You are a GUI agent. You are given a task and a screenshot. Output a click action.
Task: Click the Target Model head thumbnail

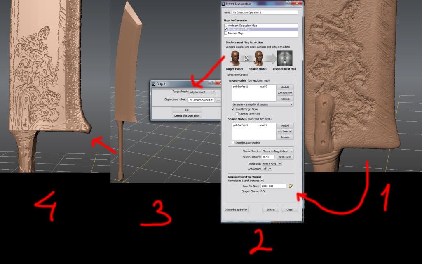coord(235,58)
